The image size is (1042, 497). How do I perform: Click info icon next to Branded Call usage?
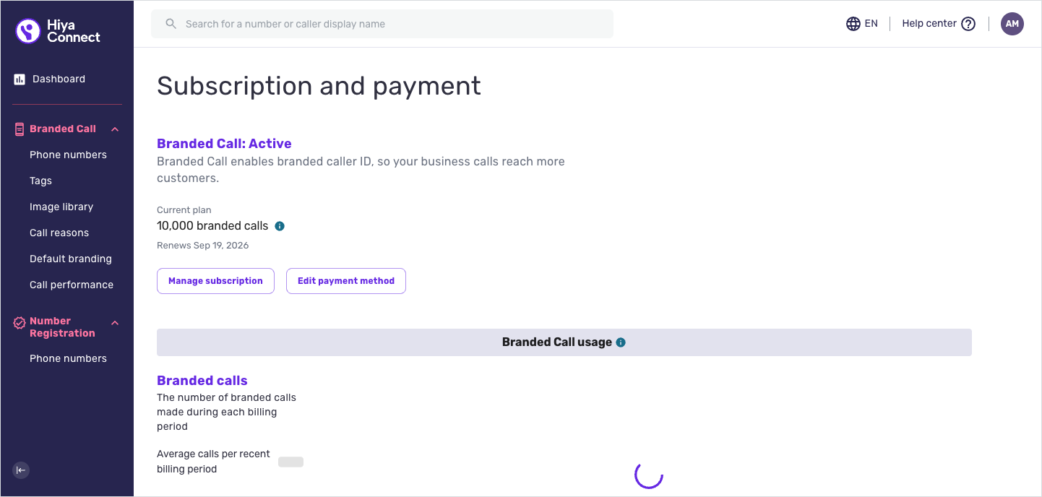621,342
